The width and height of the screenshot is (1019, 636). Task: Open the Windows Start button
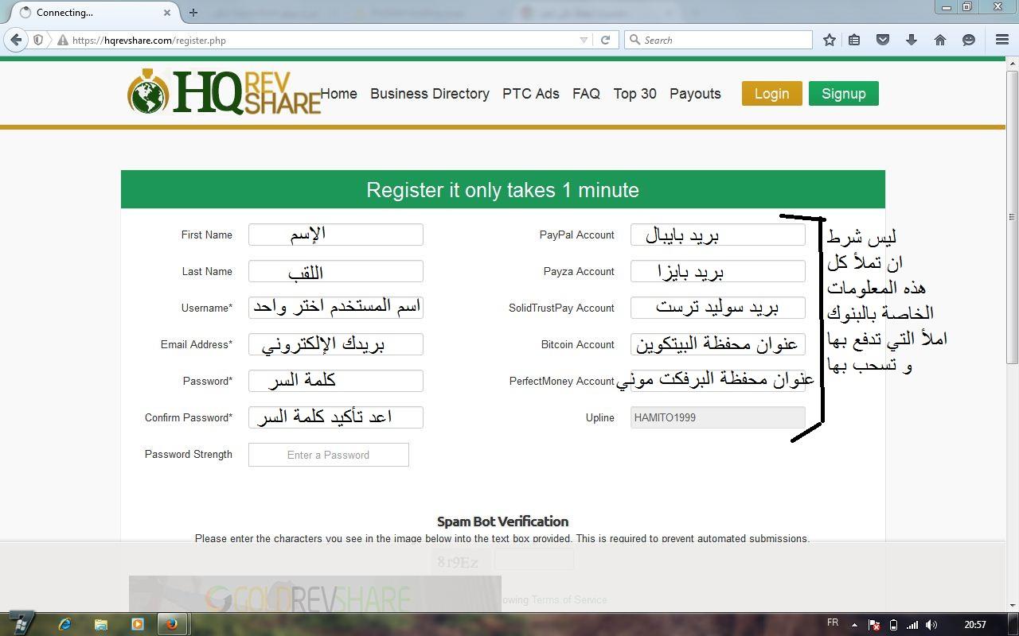[x=21, y=623]
